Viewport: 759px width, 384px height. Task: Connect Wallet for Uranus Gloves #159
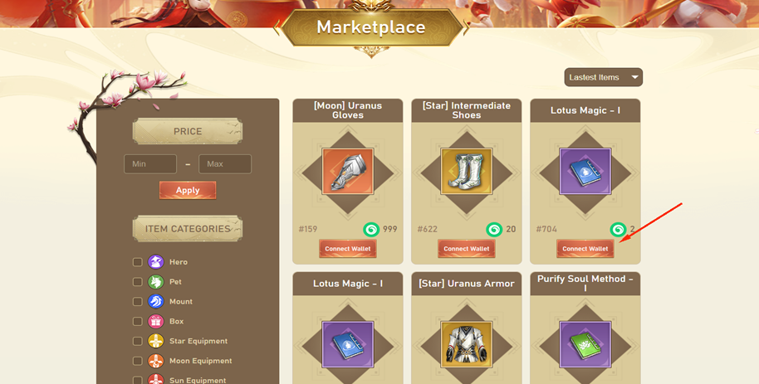348,249
